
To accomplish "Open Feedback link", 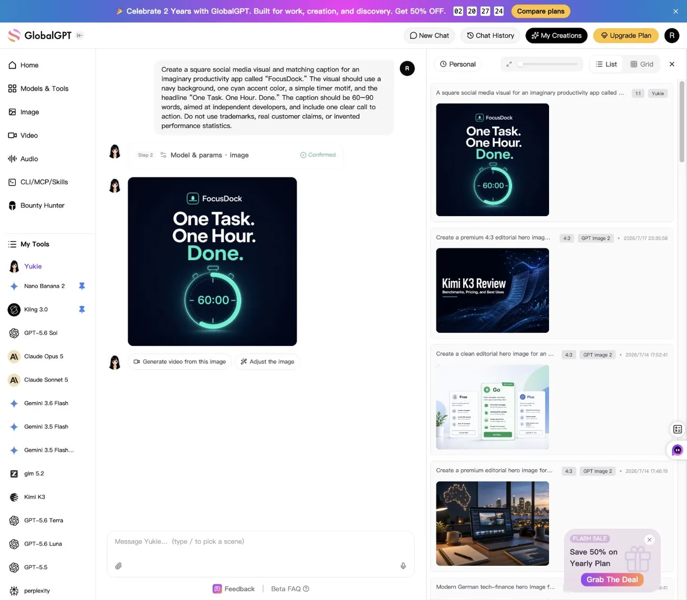I will (233, 589).
